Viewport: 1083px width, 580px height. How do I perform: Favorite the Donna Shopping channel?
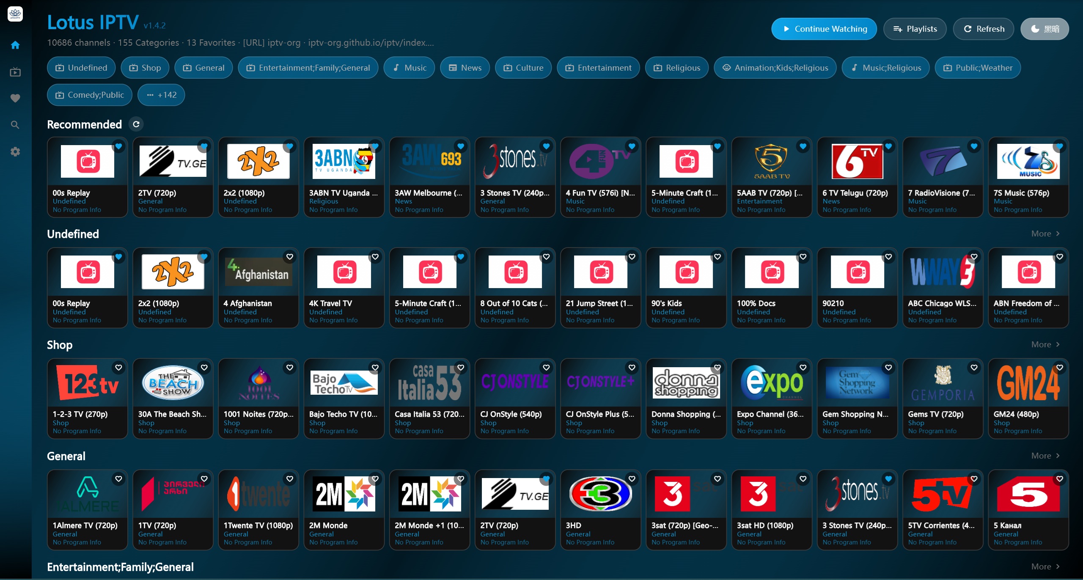[x=717, y=368]
